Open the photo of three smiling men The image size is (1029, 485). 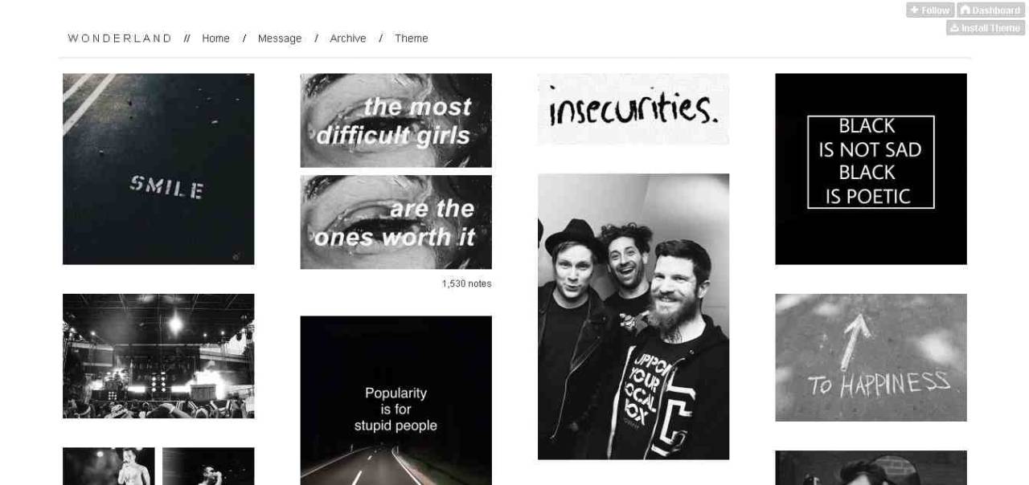(x=633, y=316)
